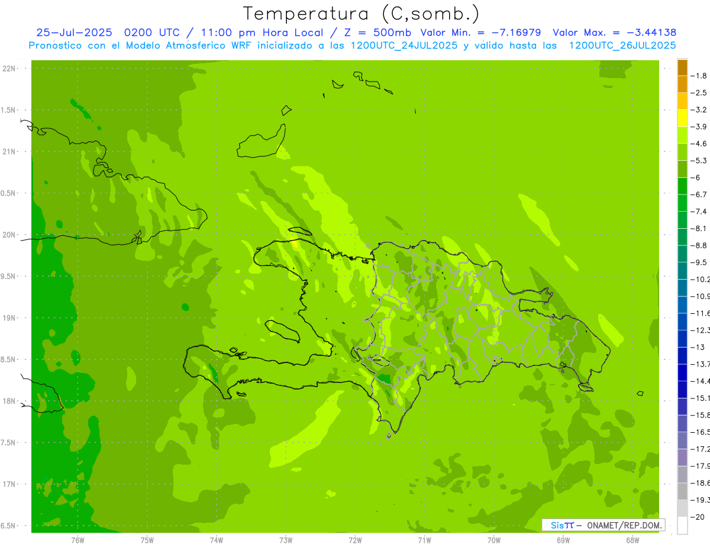Click the swatch between -3.9 and -4.6
This screenshot has height=548, width=710.
(682, 135)
